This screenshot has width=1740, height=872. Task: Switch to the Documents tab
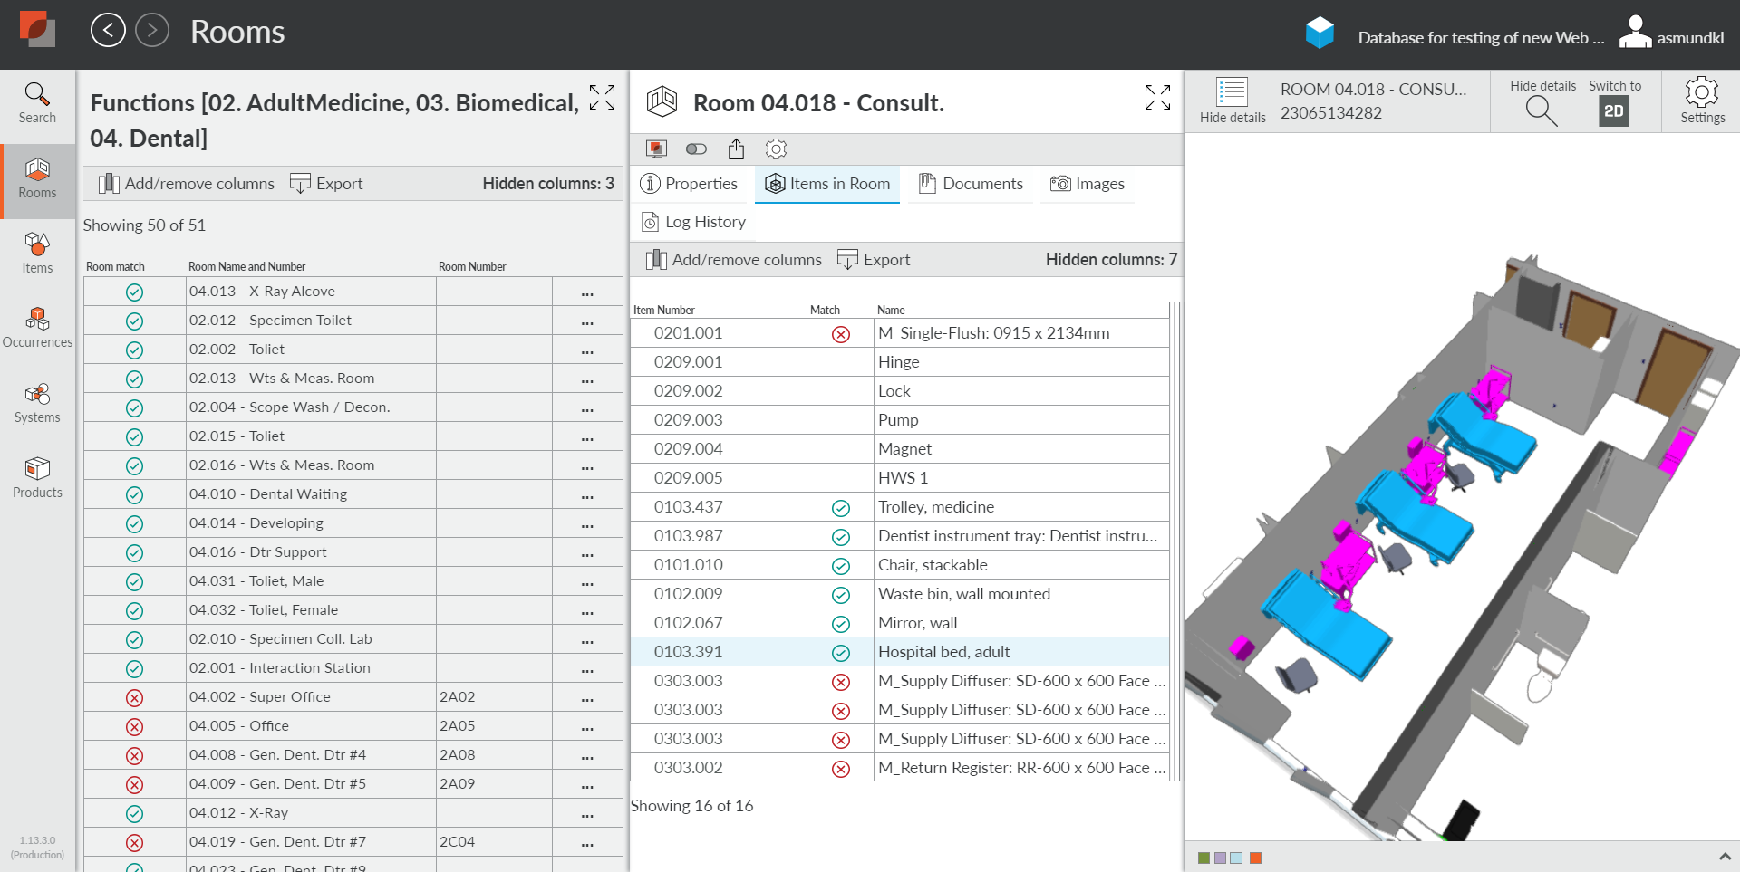(971, 184)
